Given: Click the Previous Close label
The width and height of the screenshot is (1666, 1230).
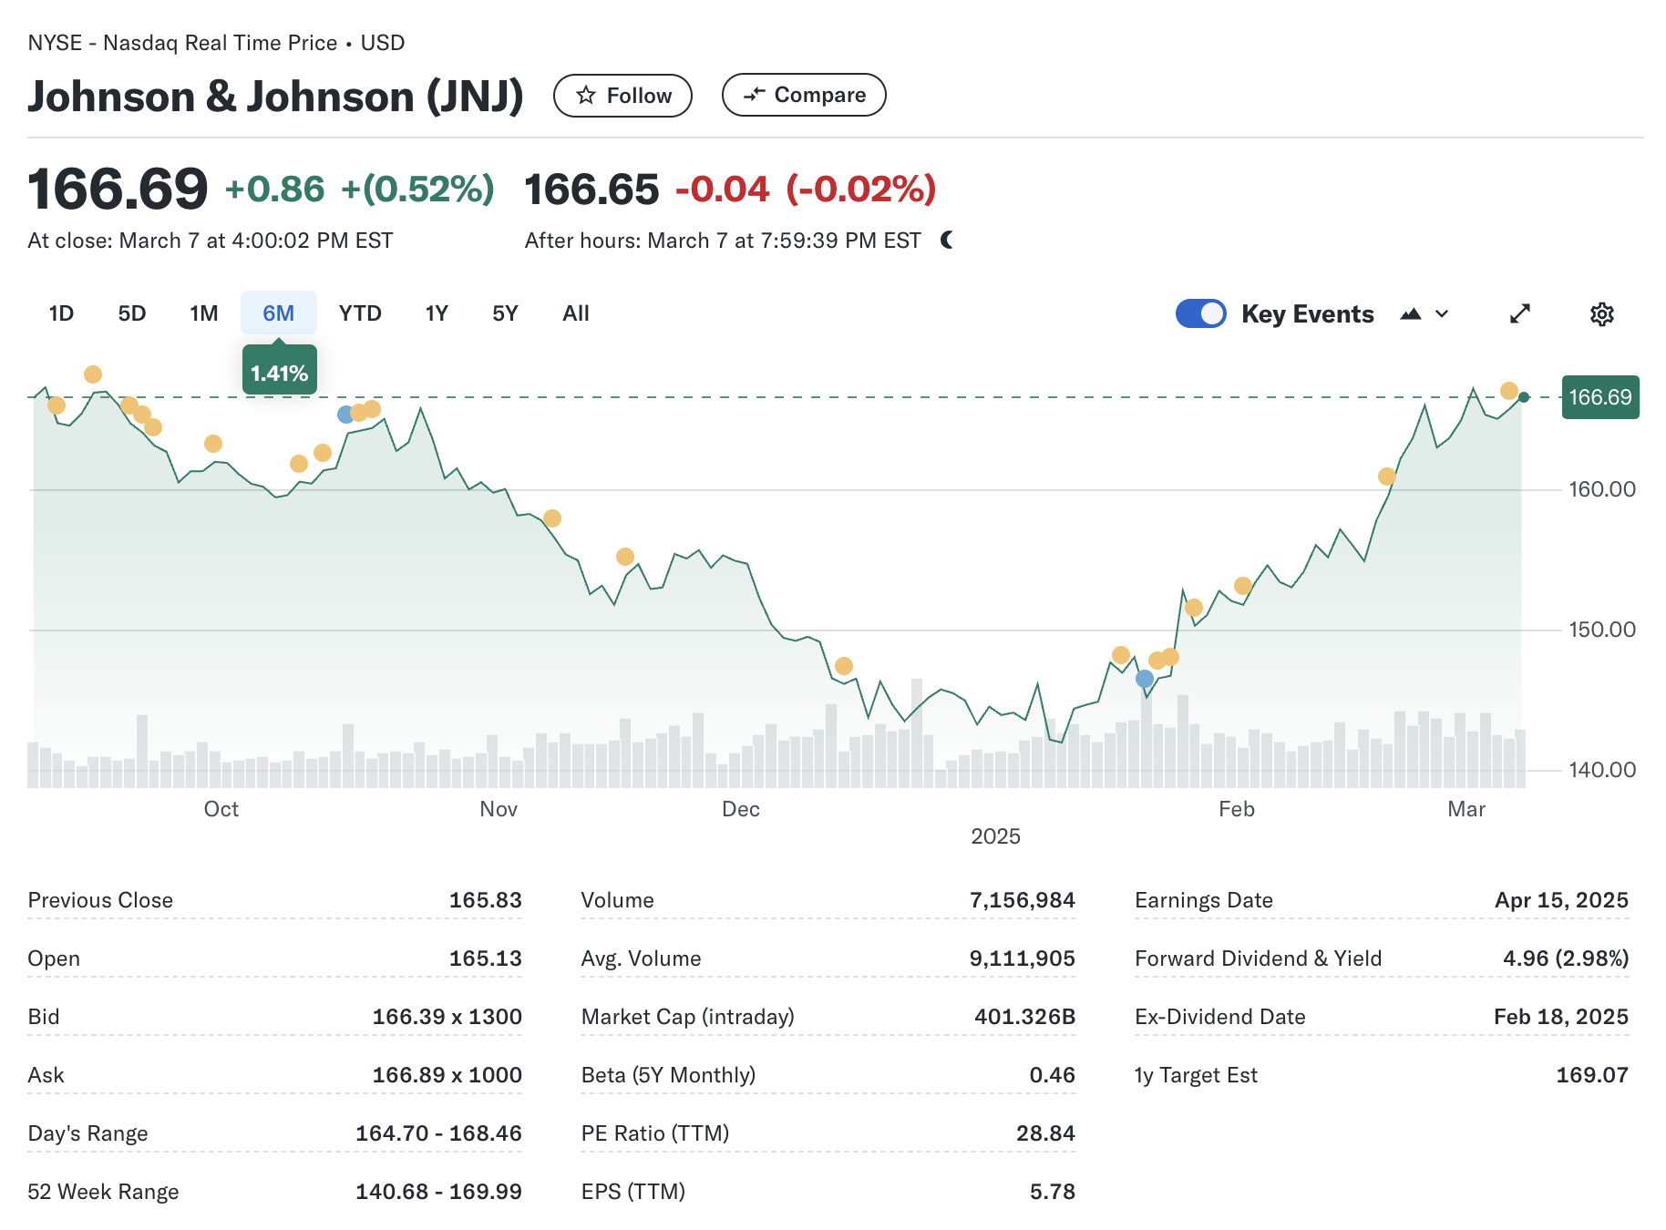Looking at the screenshot, I should tap(100, 900).
